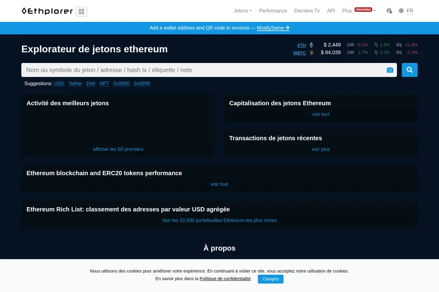Viewport: 439px width, 292px height.
Task: Open the apps grid icon beside logo
Action: pyautogui.click(x=81, y=11)
